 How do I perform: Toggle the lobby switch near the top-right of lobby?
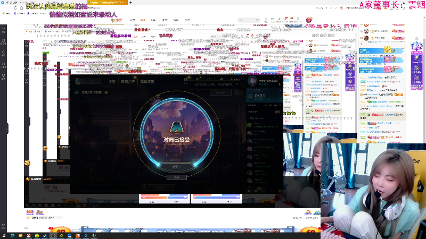pos(238,92)
